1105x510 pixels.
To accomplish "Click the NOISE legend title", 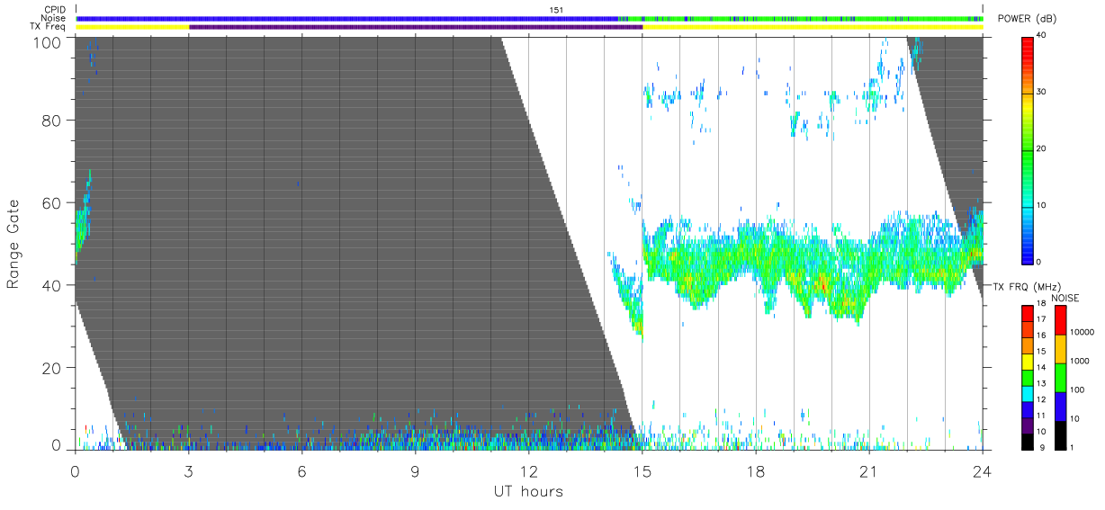I will 1065,298.
